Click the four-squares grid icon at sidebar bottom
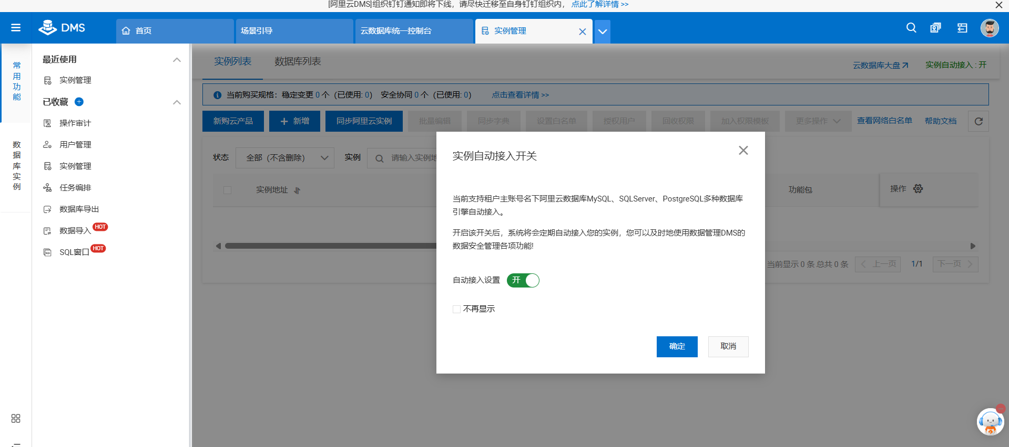Viewport: 1009px width, 447px height. click(x=16, y=418)
